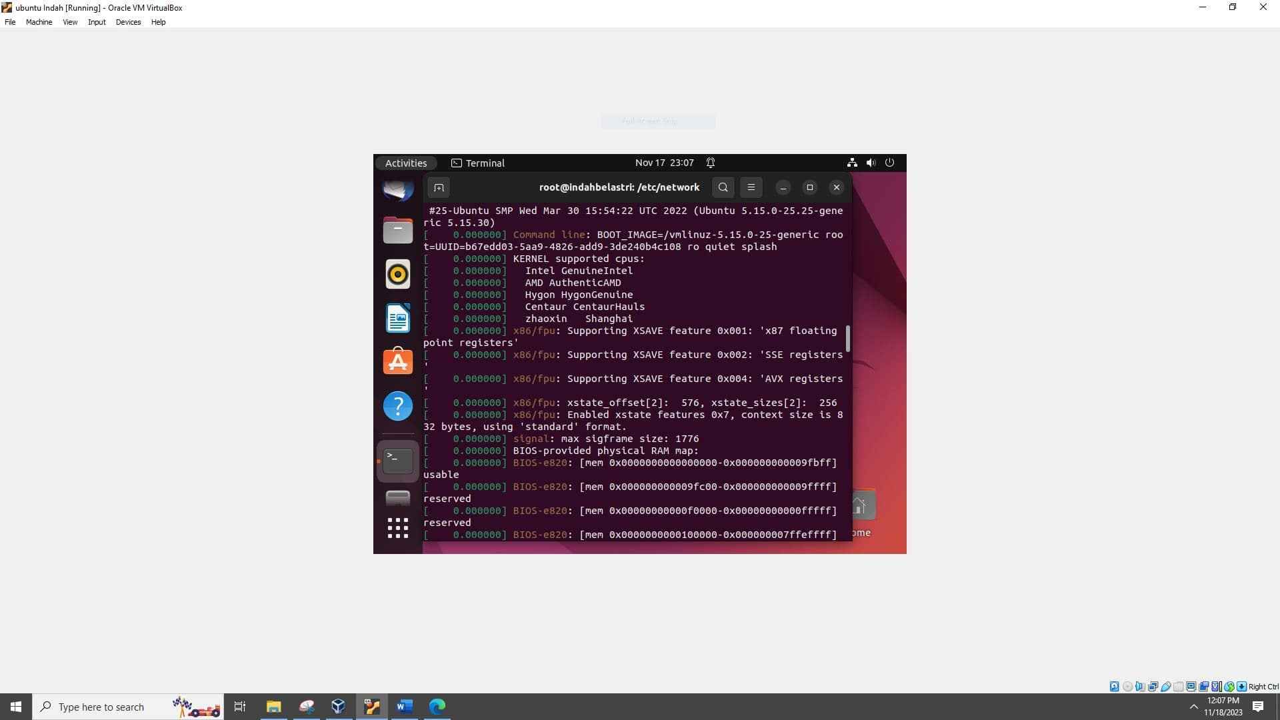Click the VirtualBox optical drive indicator
Screen dimensions: 1280x720
pos(1127,687)
